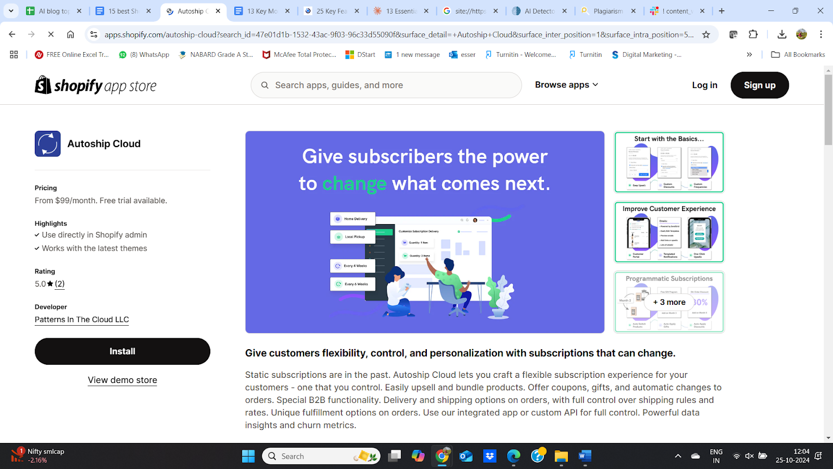Open the taskbar clock and date
Screen dimensions: 833x469
click(x=792, y=456)
